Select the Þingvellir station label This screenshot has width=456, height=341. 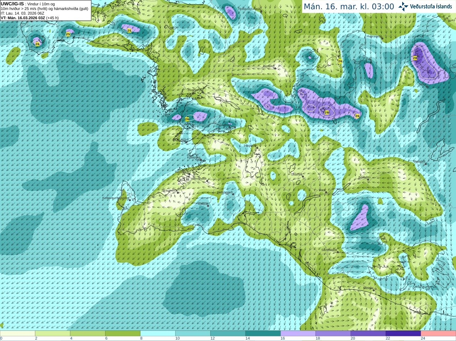(250, 146)
